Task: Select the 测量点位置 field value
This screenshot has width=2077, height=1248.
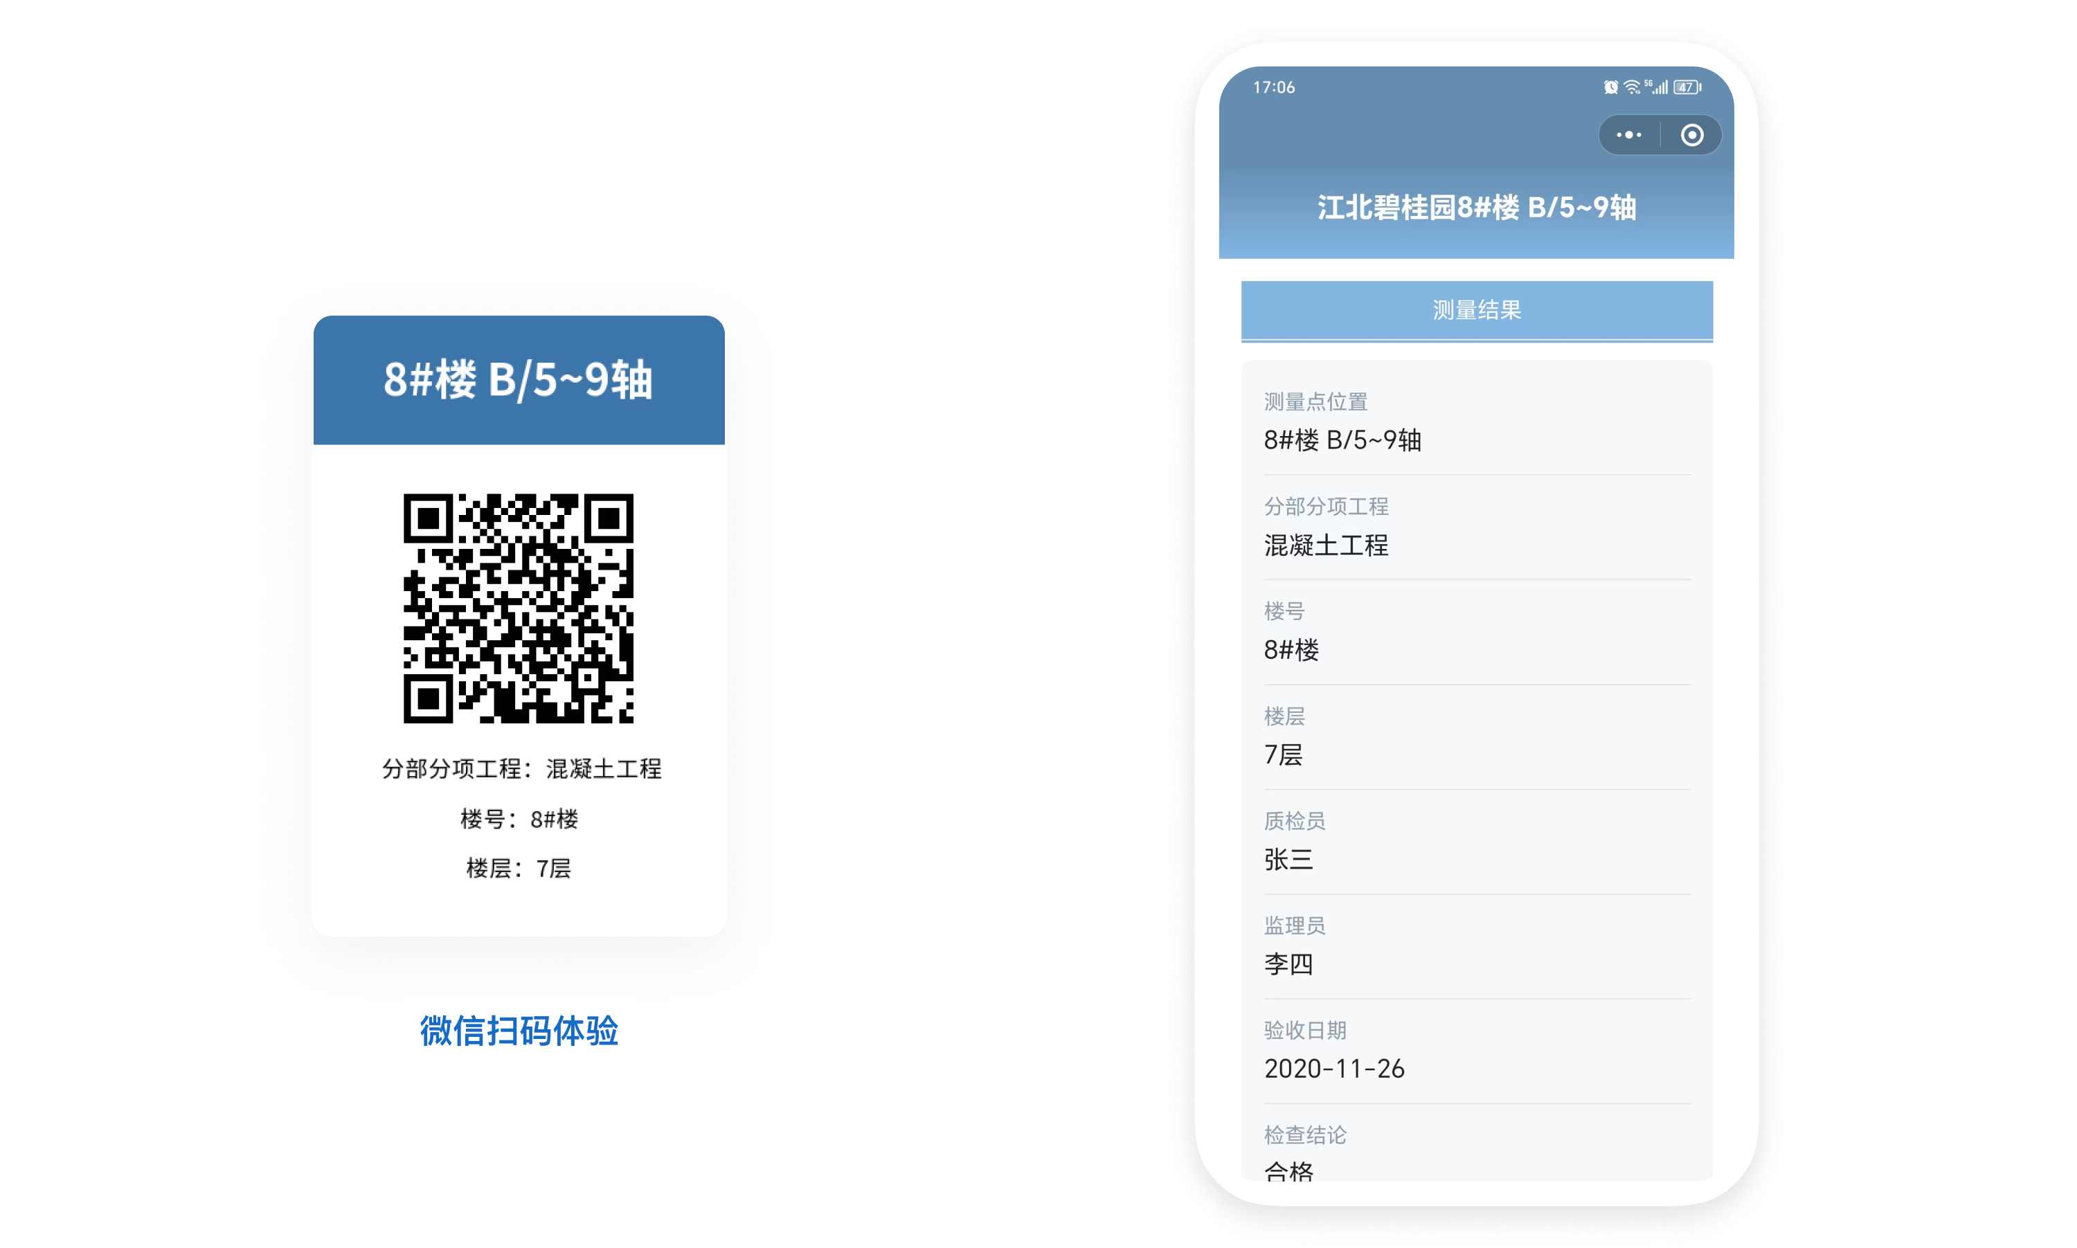Action: coord(1342,440)
